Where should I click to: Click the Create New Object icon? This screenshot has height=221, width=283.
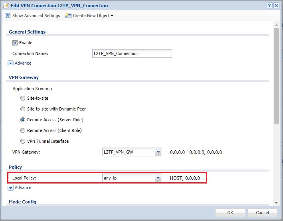[x=68, y=16]
